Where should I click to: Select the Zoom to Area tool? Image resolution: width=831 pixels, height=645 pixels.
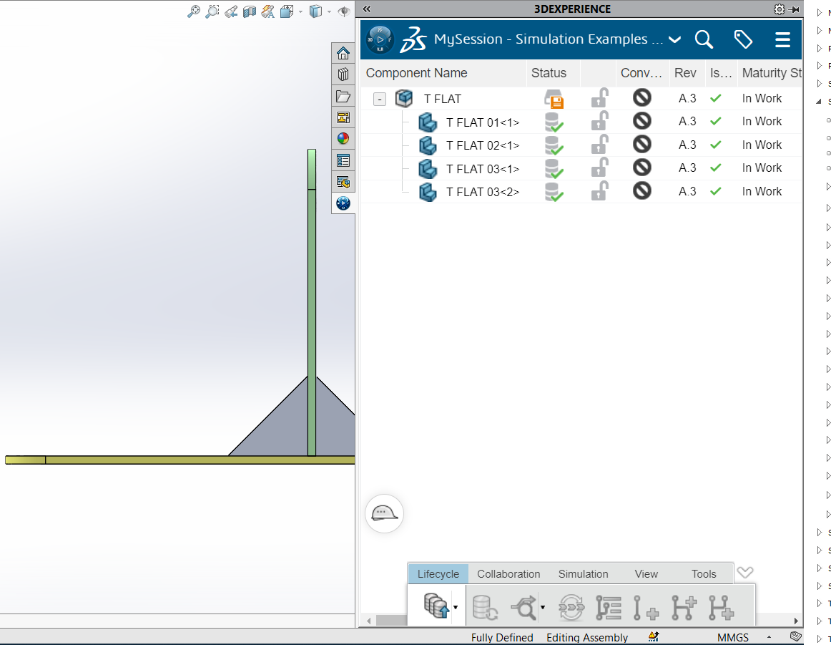212,11
